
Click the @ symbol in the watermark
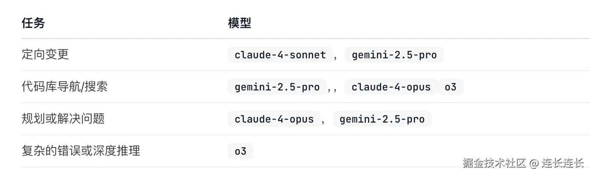tap(534, 163)
